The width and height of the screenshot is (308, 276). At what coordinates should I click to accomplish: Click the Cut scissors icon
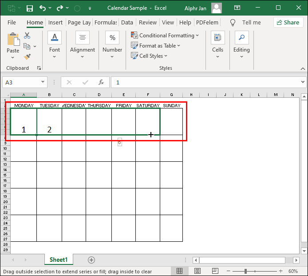pos(27,36)
